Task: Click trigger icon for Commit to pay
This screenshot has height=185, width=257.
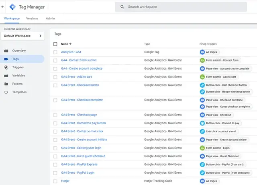Action: pyautogui.click(x=202, y=123)
